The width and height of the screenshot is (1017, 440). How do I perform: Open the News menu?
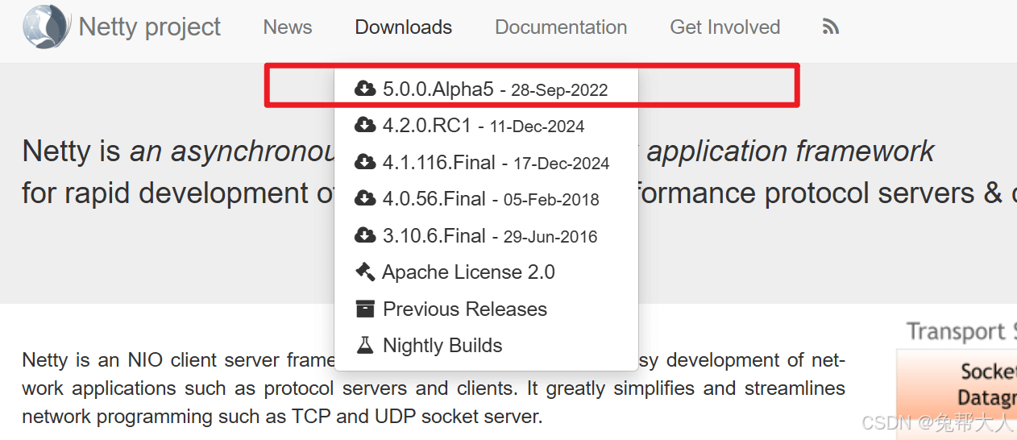point(288,27)
